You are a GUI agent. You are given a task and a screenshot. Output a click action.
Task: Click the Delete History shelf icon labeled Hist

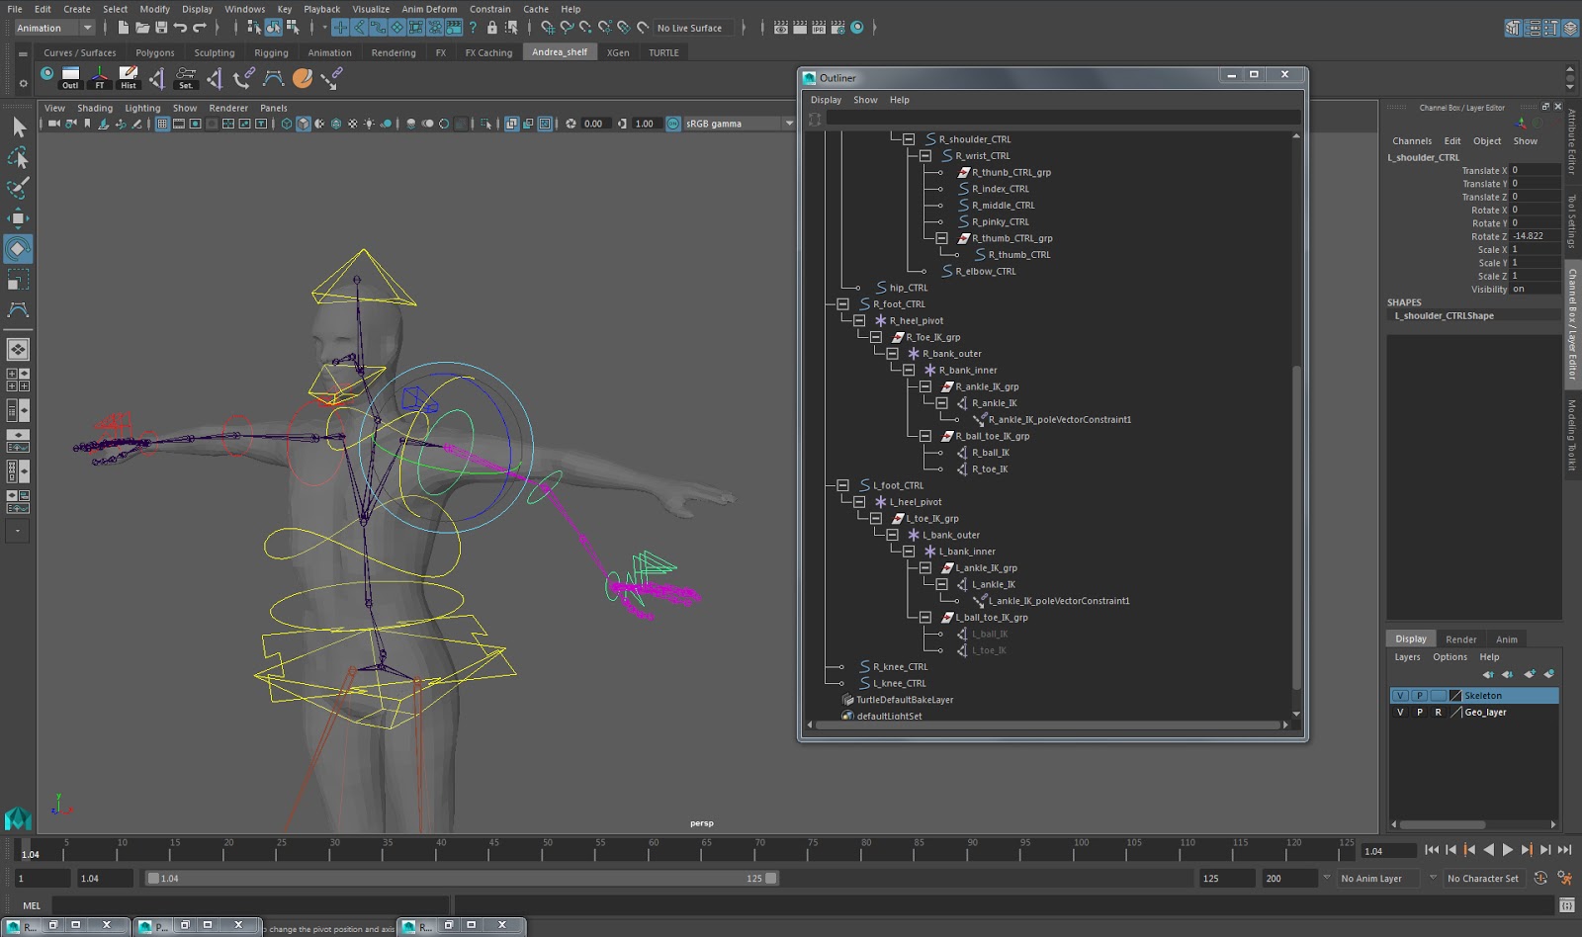(x=129, y=72)
